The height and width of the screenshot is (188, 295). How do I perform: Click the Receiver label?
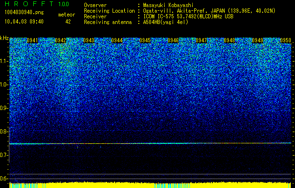[x=95, y=16]
